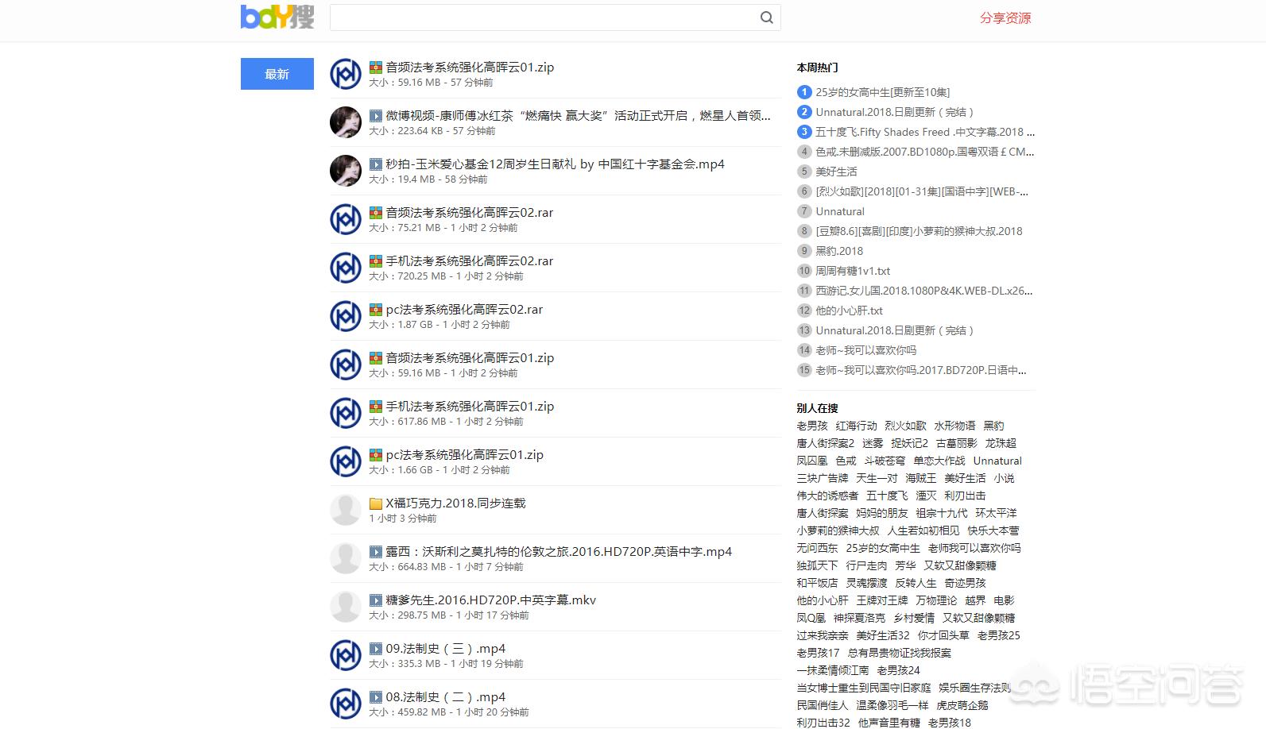Open hot item Unnatural ranked seven
The image size is (1266, 729).
tap(840, 211)
